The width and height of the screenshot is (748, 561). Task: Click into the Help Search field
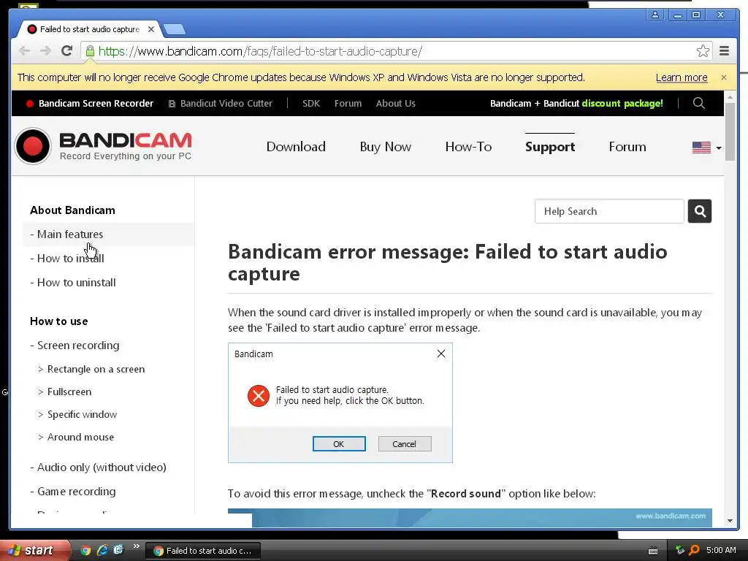[x=609, y=211]
